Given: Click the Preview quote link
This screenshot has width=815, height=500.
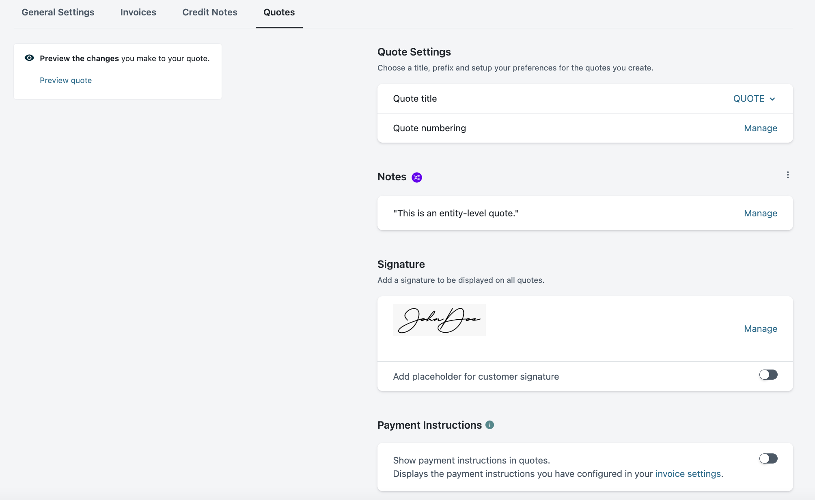Looking at the screenshot, I should (66, 81).
